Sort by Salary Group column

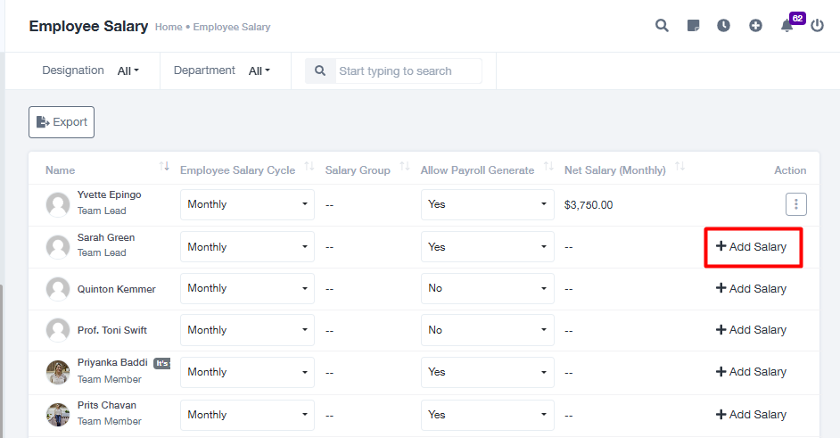point(405,167)
